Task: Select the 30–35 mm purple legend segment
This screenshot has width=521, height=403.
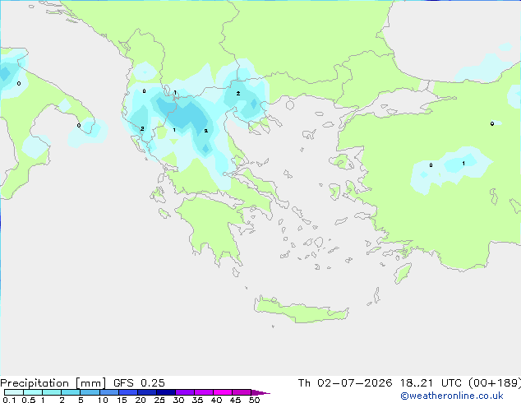Action: coord(184,392)
